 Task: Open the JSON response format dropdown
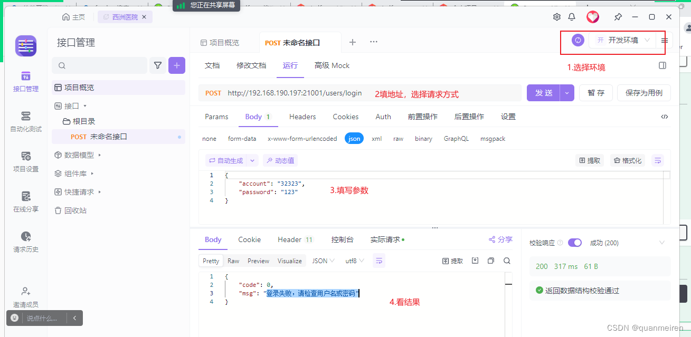[323, 261]
